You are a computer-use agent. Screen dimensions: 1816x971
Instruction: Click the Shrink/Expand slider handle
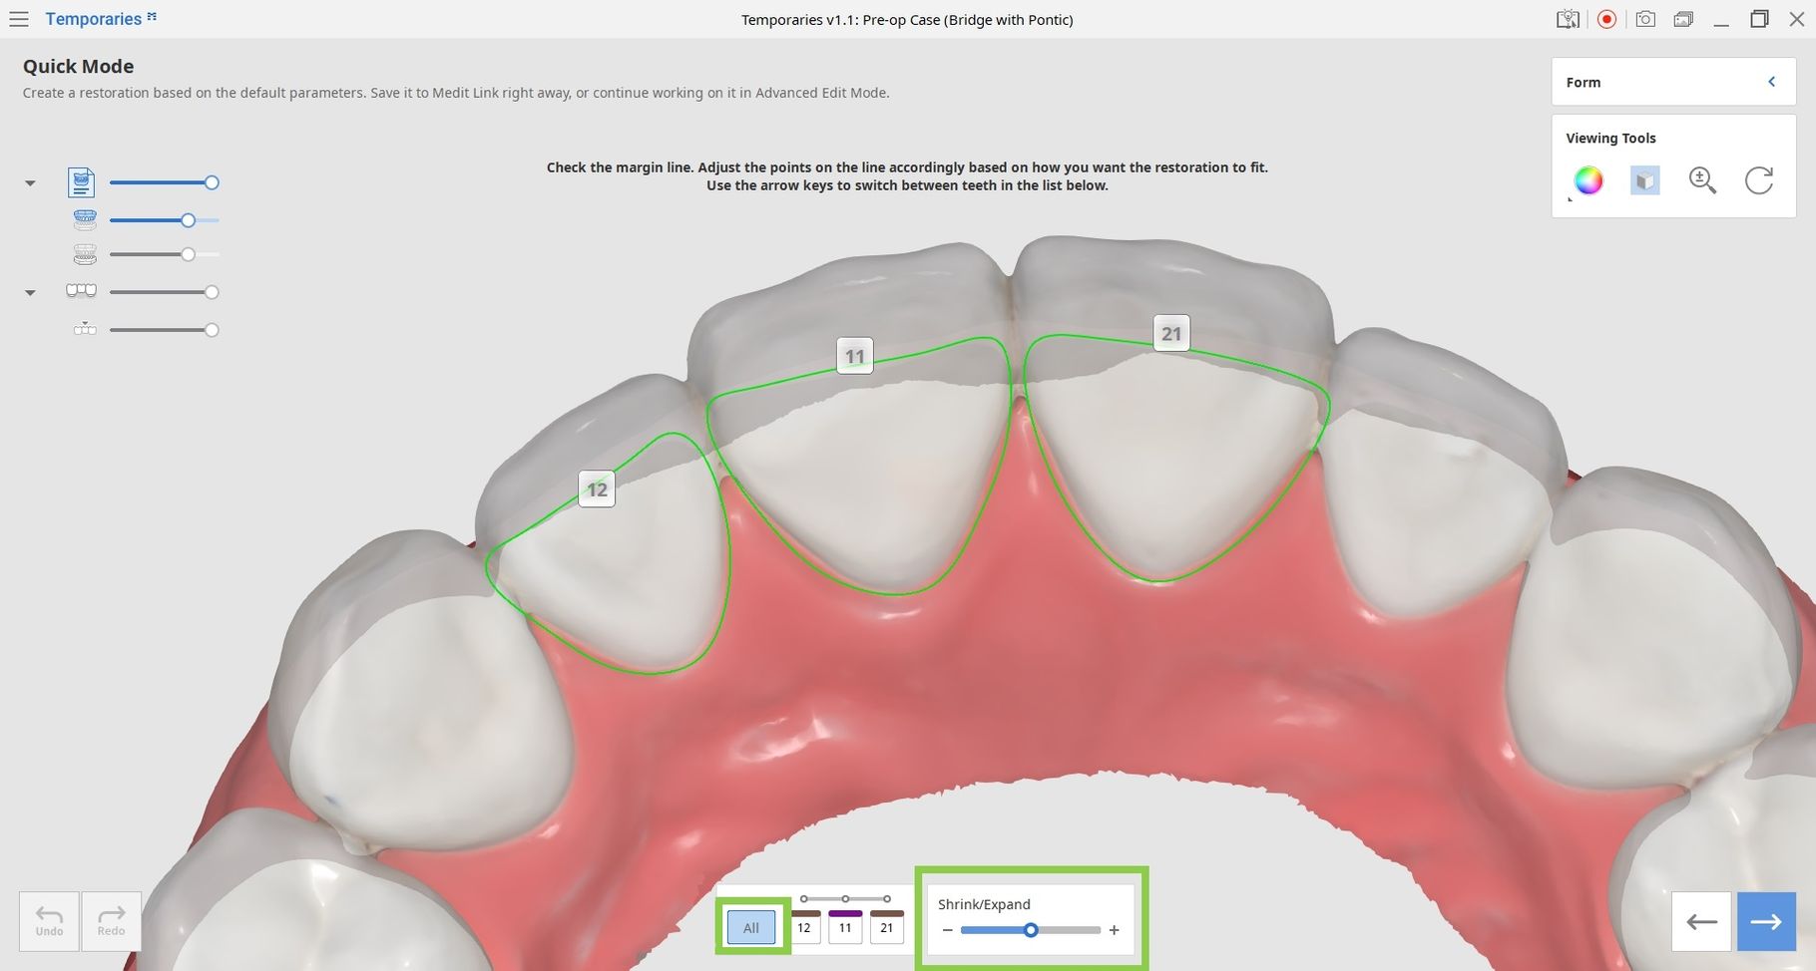[x=1031, y=930]
